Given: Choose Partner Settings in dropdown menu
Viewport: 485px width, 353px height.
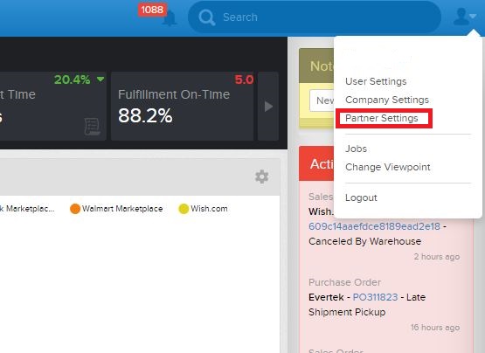Looking at the screenshot, I should click(x=382, y=118).
